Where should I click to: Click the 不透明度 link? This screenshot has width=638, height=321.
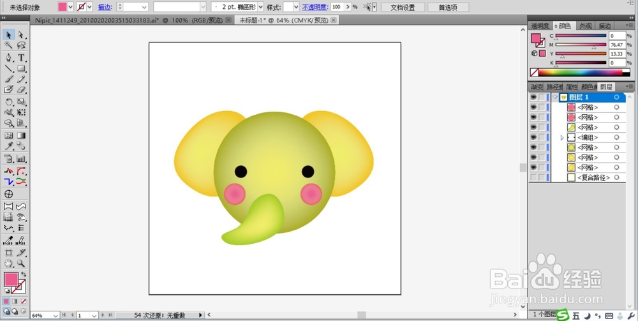coord(315,7)
